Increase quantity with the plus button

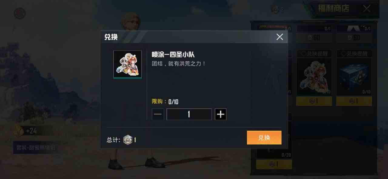tap(221, 114)
